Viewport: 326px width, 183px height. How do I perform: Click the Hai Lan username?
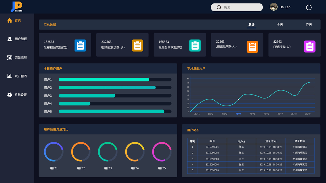coord(285,7)
